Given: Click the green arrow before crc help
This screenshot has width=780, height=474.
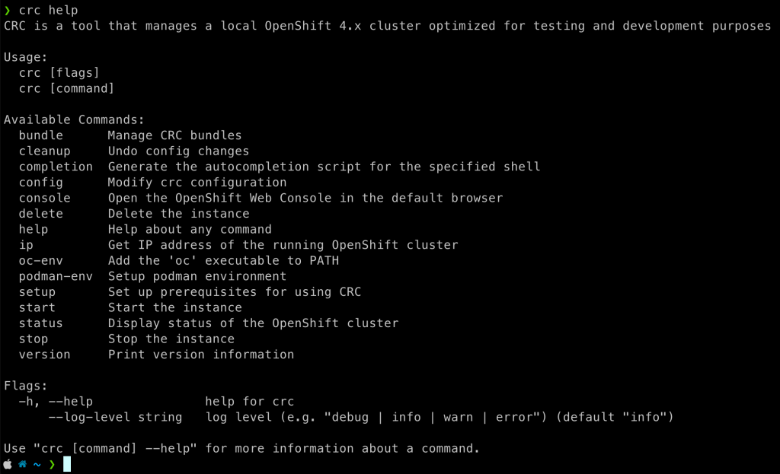Looking at the screenshot, I should (7, 11).
